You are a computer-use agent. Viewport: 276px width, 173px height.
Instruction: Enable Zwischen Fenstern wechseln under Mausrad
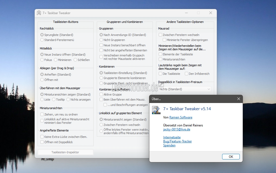tap(160, 35)
